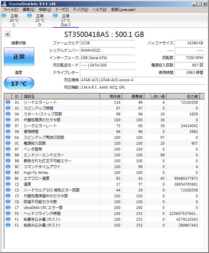This screenshot has height=253, width=209.
Task: Click status icon of row 01 リードエラーレート
Action: 8,102
